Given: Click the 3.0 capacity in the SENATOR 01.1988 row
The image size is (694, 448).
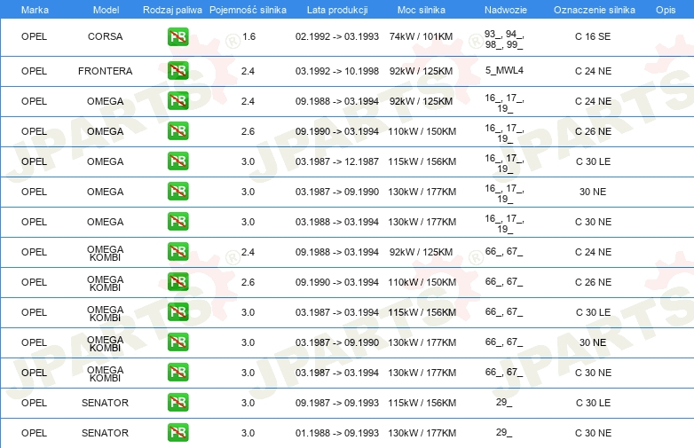Looking at the screenshot, I should (248, 433).
